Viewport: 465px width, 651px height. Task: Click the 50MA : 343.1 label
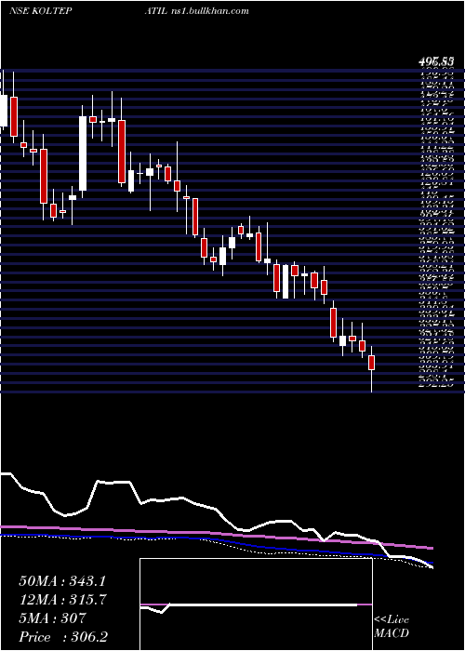pyautogui.click(x=62, y=581)
